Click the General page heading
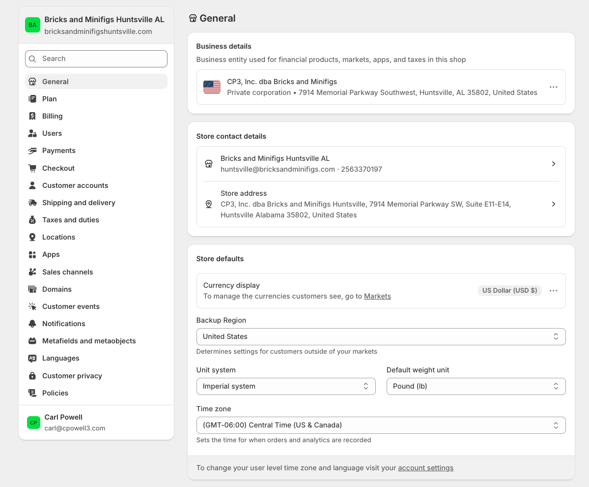 [x=217, y=18]
